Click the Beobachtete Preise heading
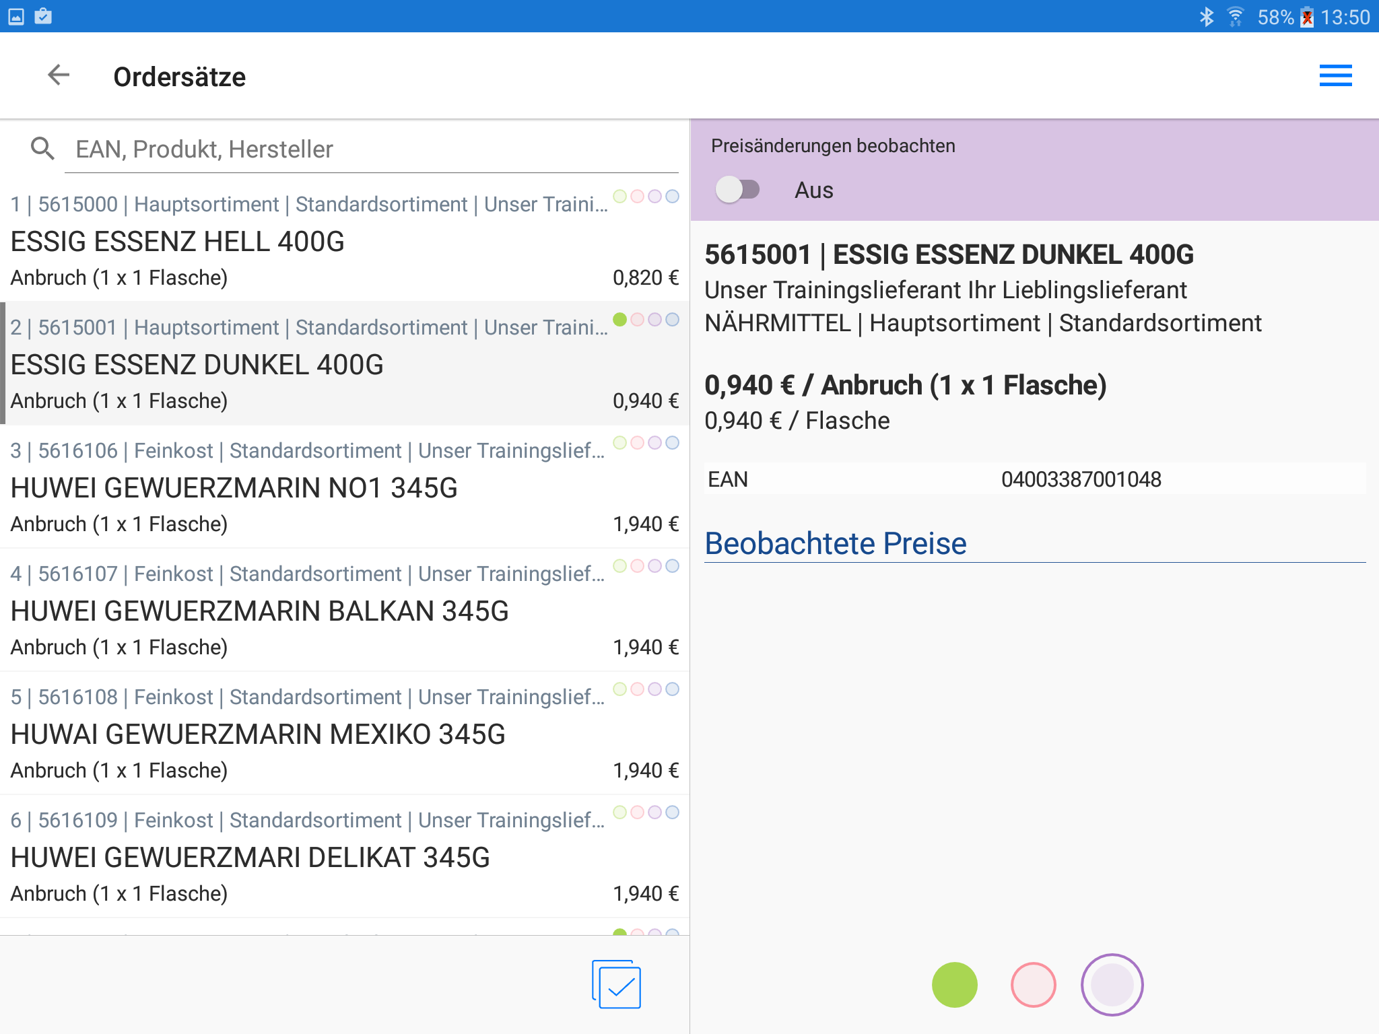1379x1034 pixels. [835, 543]
